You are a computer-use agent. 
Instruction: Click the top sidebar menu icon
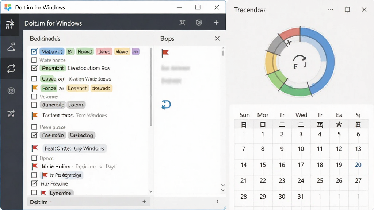(10, 24)
